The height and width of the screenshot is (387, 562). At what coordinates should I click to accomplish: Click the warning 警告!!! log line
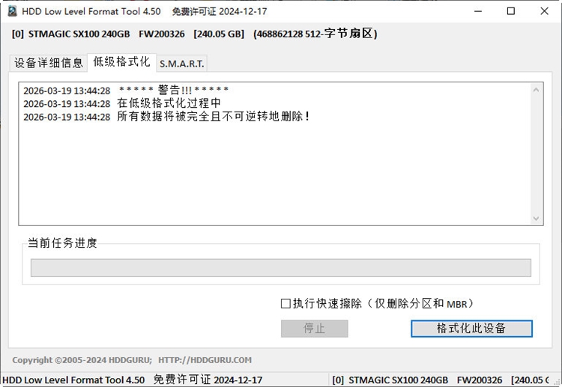[x=126, y=90]
